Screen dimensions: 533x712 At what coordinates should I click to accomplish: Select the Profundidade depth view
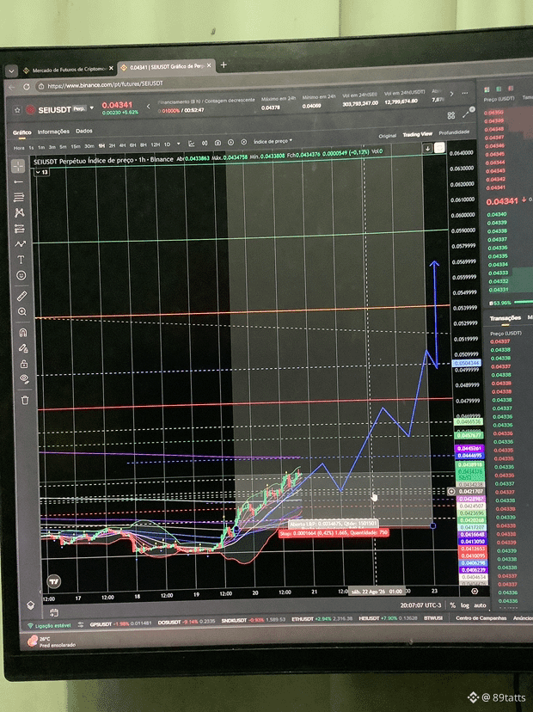click(x=454, y=132)
